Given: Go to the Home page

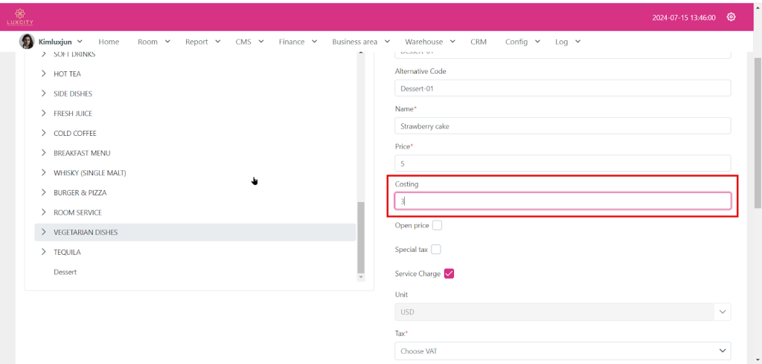Looking at the screenshot, I should click(109, 42).
